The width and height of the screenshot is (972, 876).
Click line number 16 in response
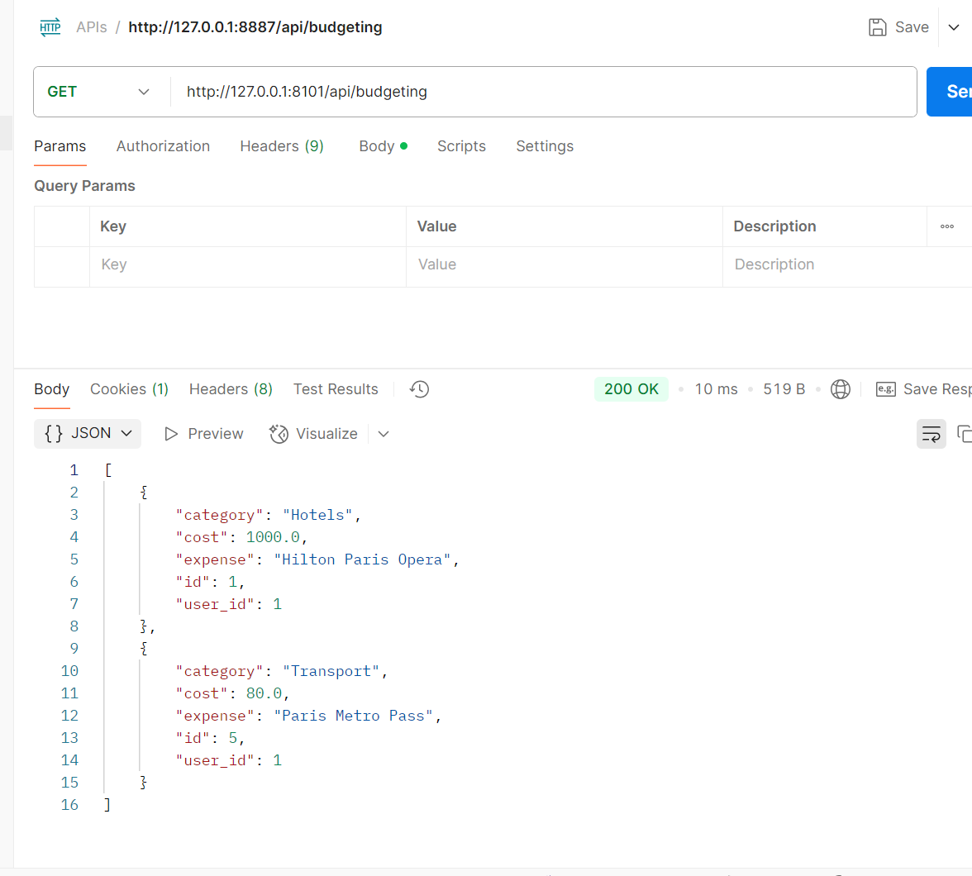point(69,805)
